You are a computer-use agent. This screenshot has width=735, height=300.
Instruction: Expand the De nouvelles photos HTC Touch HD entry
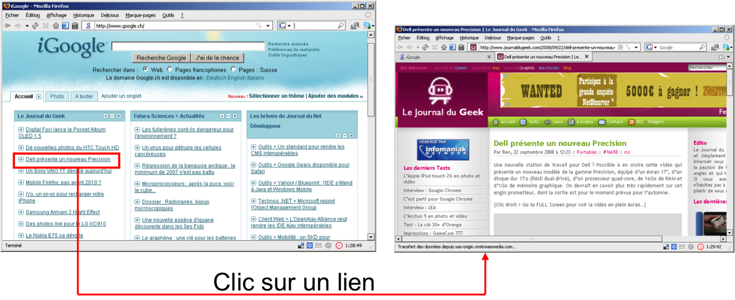click(21, 148)
